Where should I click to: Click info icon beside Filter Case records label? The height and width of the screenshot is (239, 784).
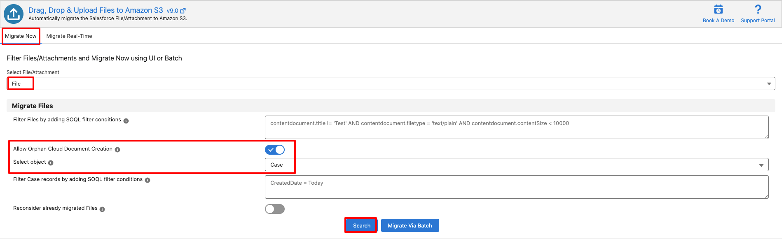(147, 180)
